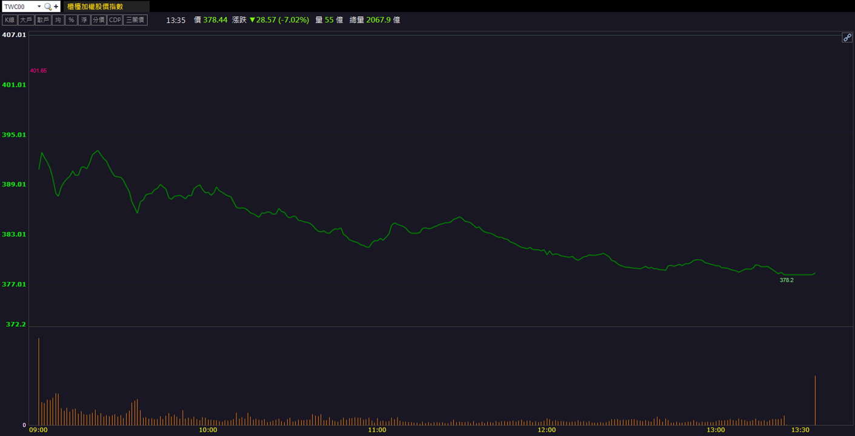
Task: Select the 櫃檯加權股價指數 title tab
Action: (95, 7)
